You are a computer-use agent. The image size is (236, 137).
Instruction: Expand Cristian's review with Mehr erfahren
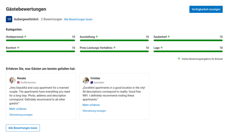pyautogui.click(x=91, y=105)
